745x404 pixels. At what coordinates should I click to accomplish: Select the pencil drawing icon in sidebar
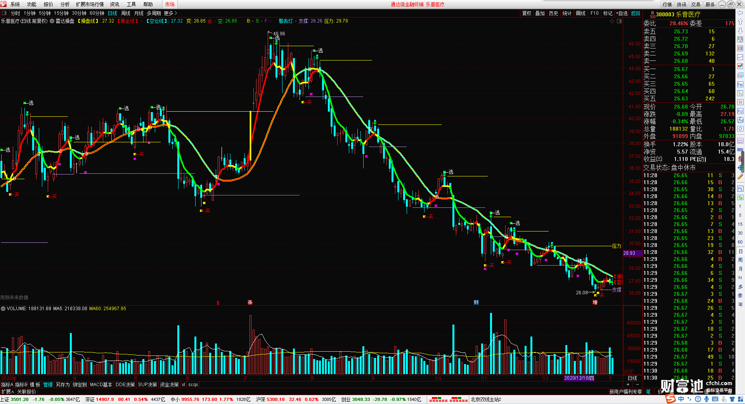[740, 177]
